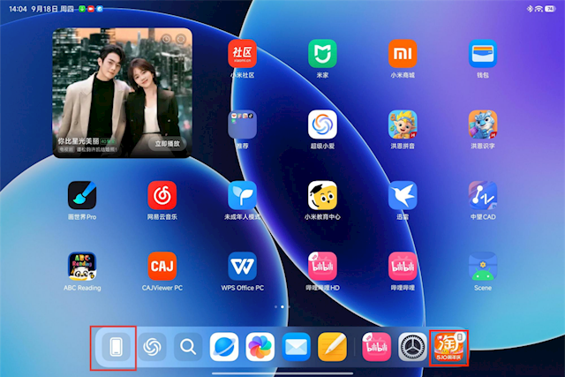565x377 pixels.
Task: Open 网易云音乐 music app
Action: pyautogui.click(x=162, y=195)
